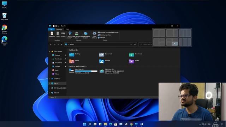The height and width of the screenshot is (127, 226).
Task: Choose two equal halves snap layout
Action: [159, 33]
